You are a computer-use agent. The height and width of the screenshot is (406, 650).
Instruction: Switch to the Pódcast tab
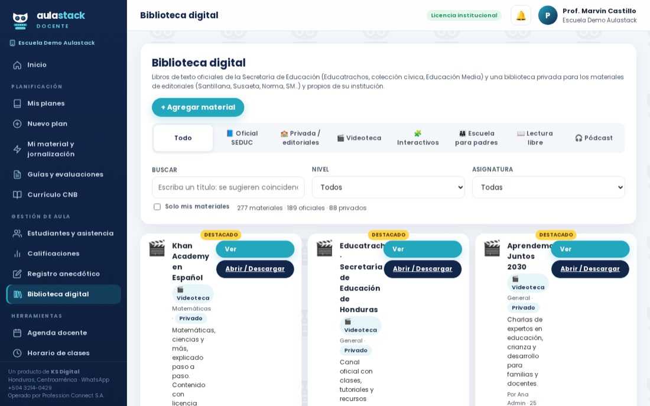(x=594, y=138)
